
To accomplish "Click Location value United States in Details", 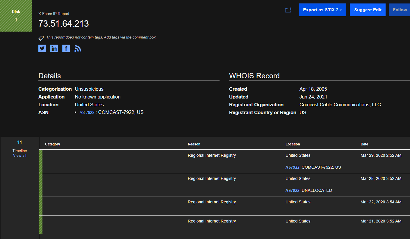I will tap(89, 105).
